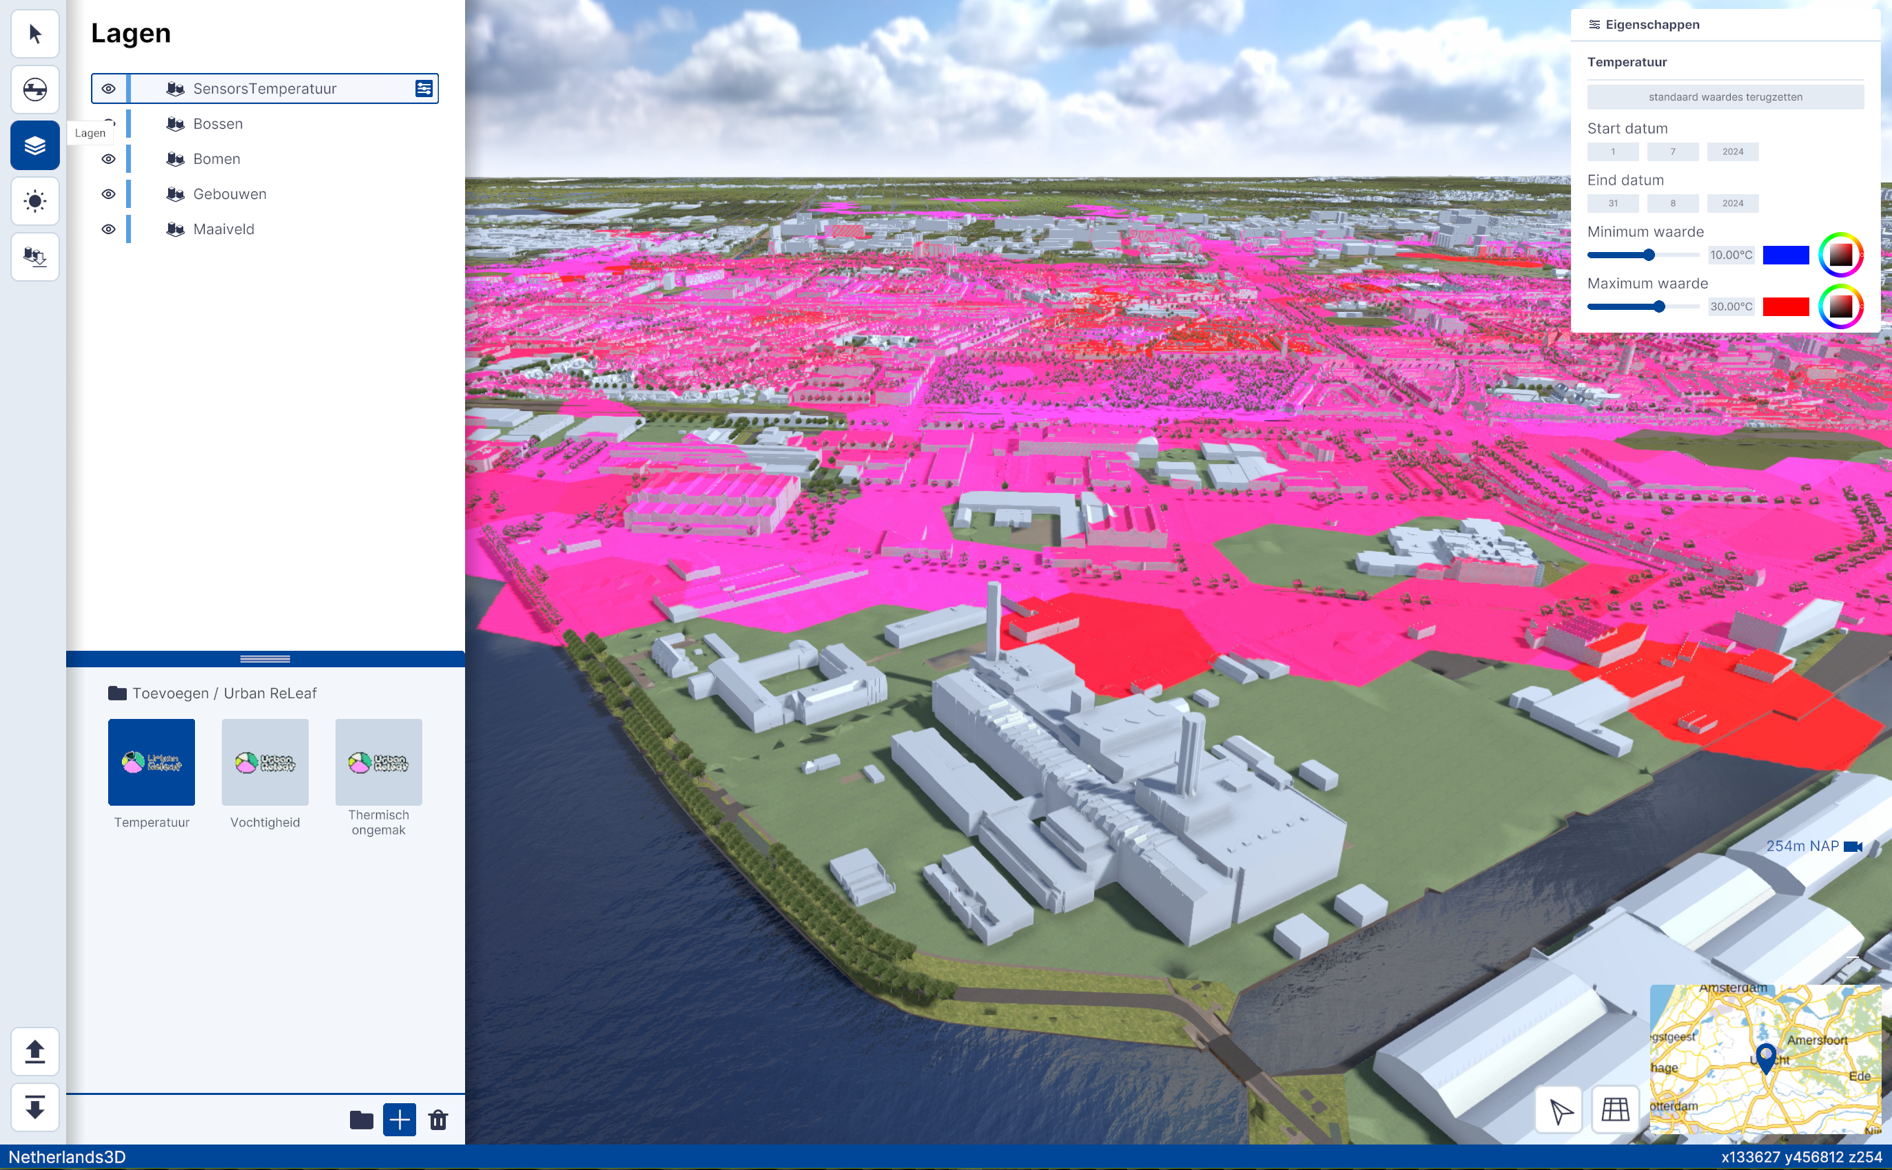Click the Maximum waarde slider handle

click(1659, 307)
